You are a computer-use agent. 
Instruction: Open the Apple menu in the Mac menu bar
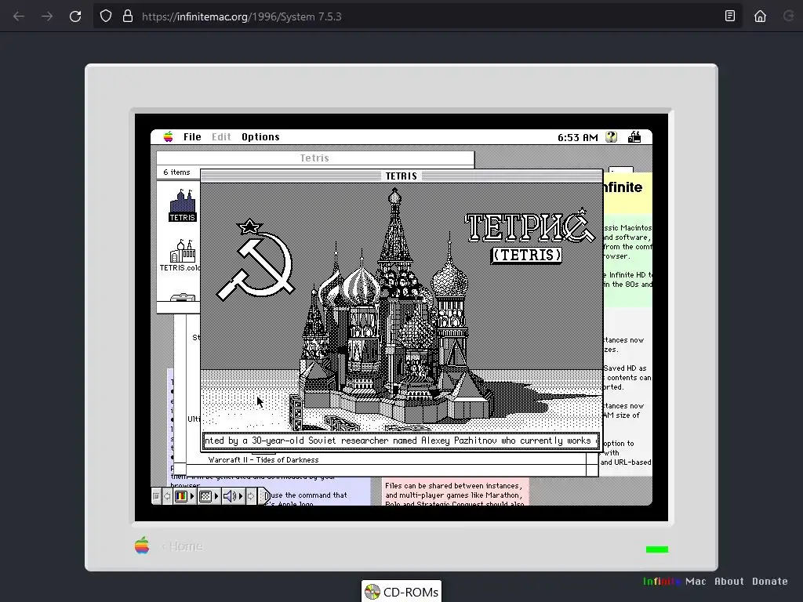(168, 136)
